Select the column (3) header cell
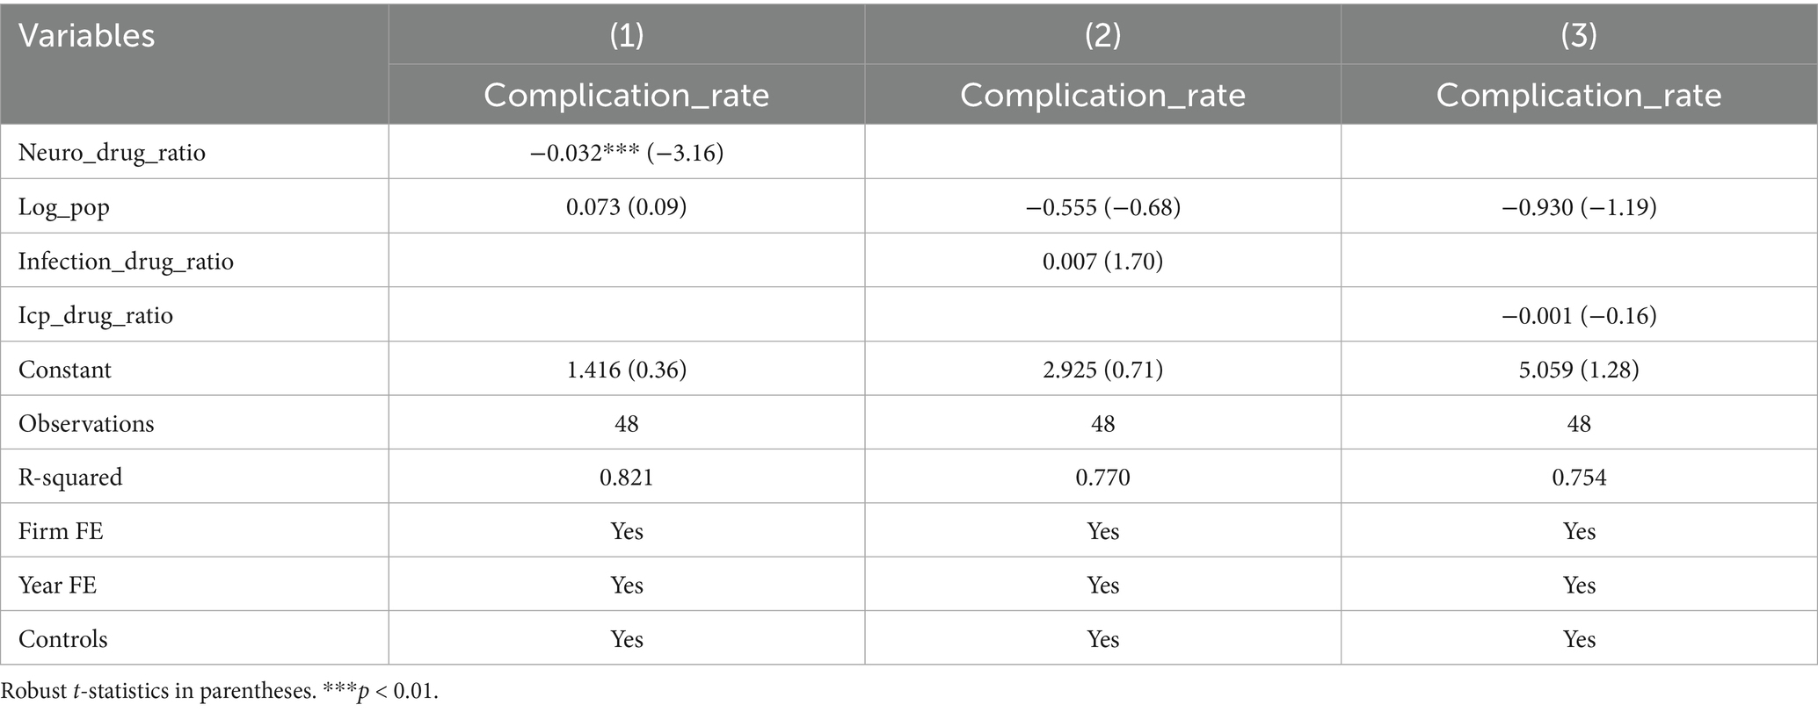Viewport: 1818px width, 712px height. [x=1579, y=35]
